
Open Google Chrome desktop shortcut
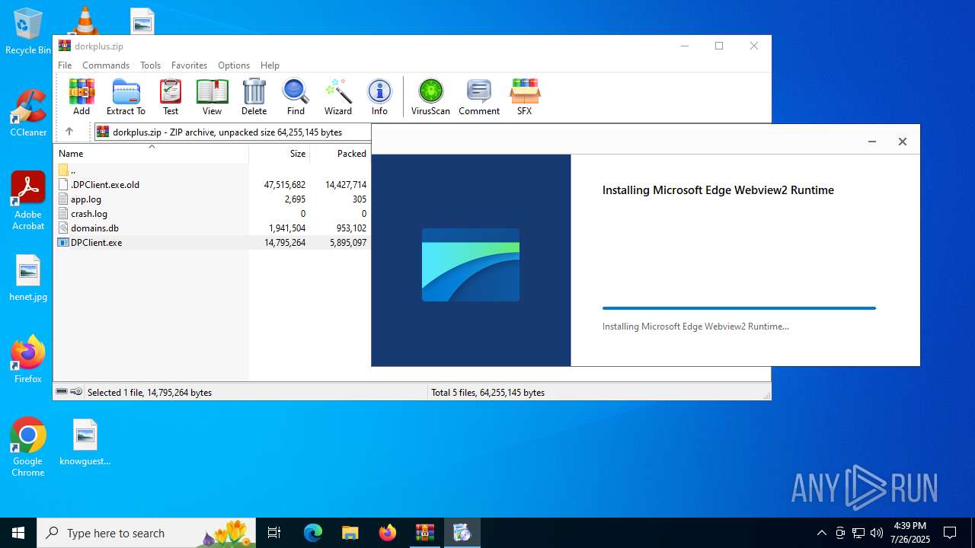tap(28, 448)
